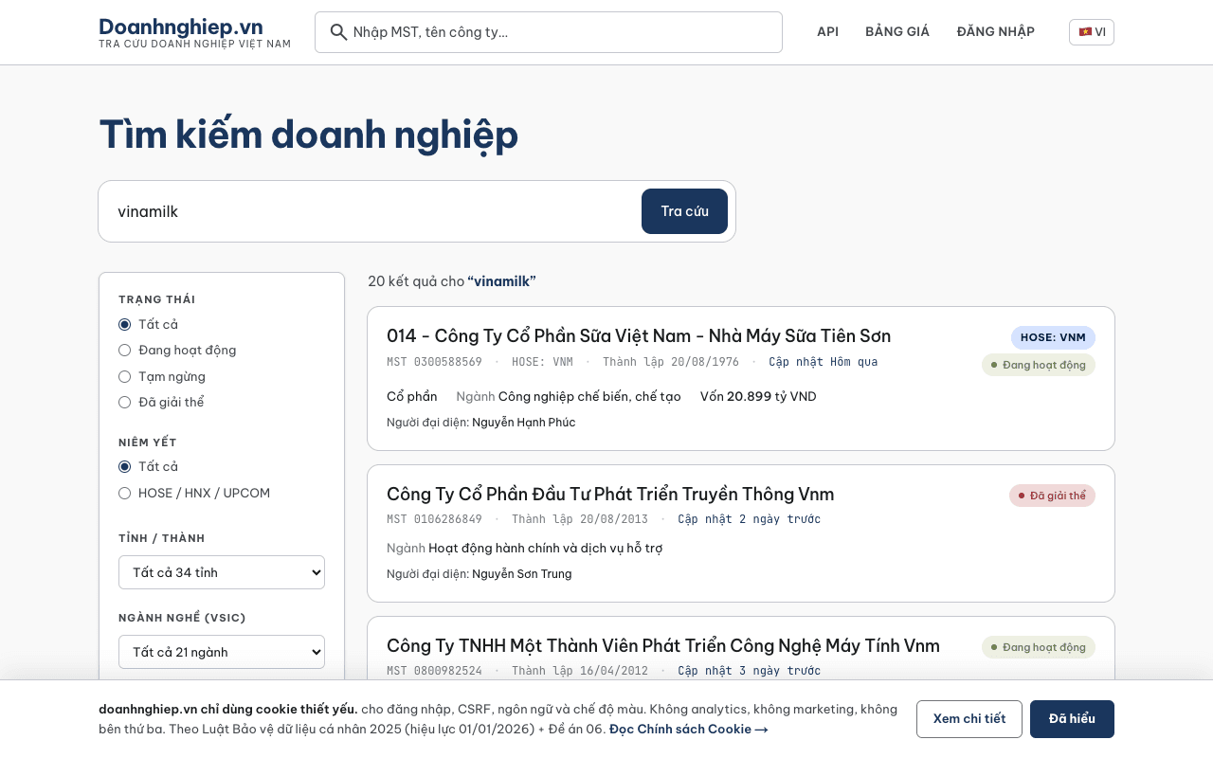Open the API menu item
This screenshot has width=1213, height=758.
pos(827,32)
